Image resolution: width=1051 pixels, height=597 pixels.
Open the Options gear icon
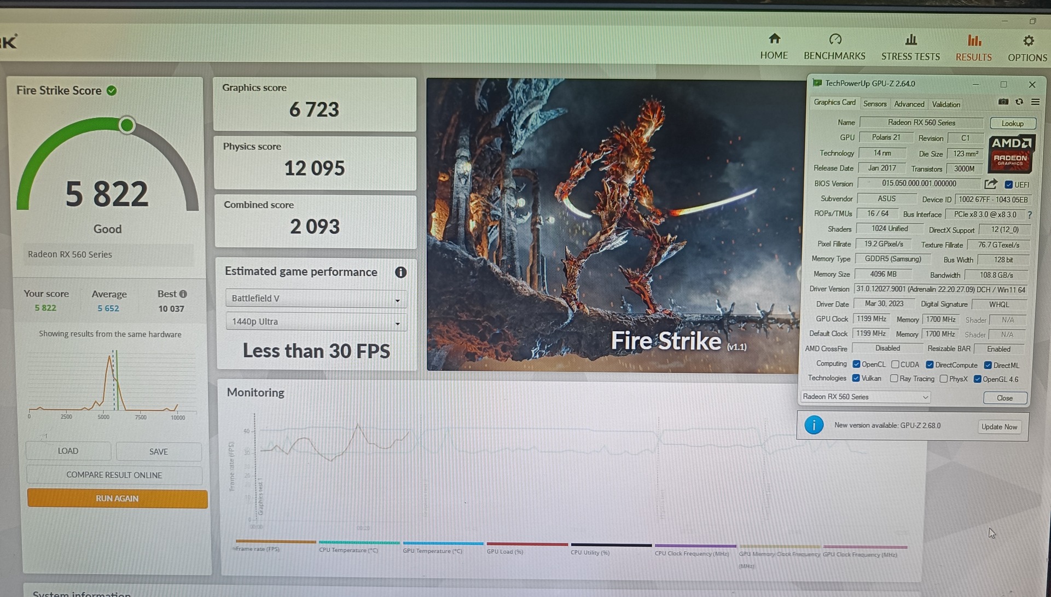coord(1029,41)
